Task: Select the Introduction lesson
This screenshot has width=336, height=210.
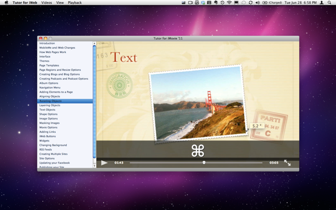Action: [47, 44]
